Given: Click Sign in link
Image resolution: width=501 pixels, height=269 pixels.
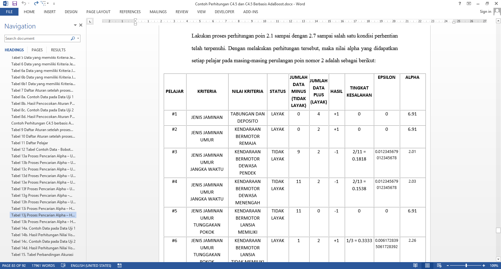Looking at the screenshot, I should click(485, 12).
